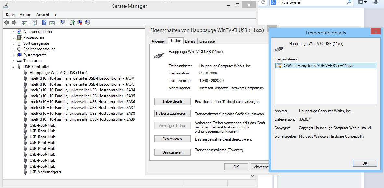
Task: Collapse the USB-Controller node
Action: pos(13,67)
